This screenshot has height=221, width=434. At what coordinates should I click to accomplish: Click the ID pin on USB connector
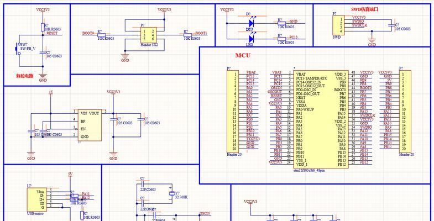(x=43, y=203)
